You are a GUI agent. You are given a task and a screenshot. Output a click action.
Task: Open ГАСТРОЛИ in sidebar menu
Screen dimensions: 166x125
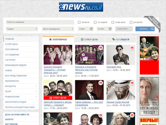coord(21,60)
